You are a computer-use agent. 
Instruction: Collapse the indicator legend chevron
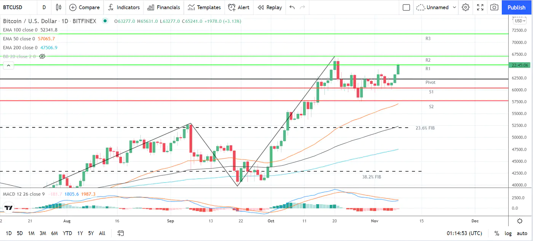click(8, 66)
